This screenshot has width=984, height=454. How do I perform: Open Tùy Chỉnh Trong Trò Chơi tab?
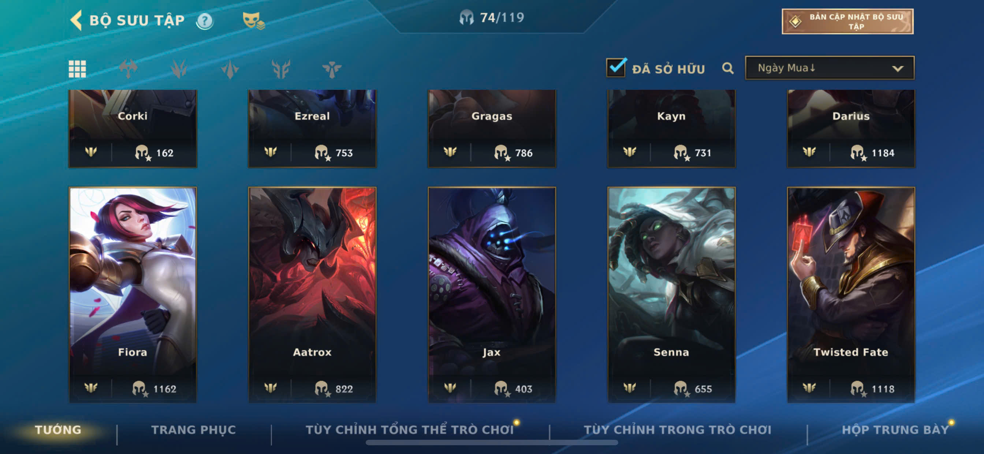[x=677, y=430]
